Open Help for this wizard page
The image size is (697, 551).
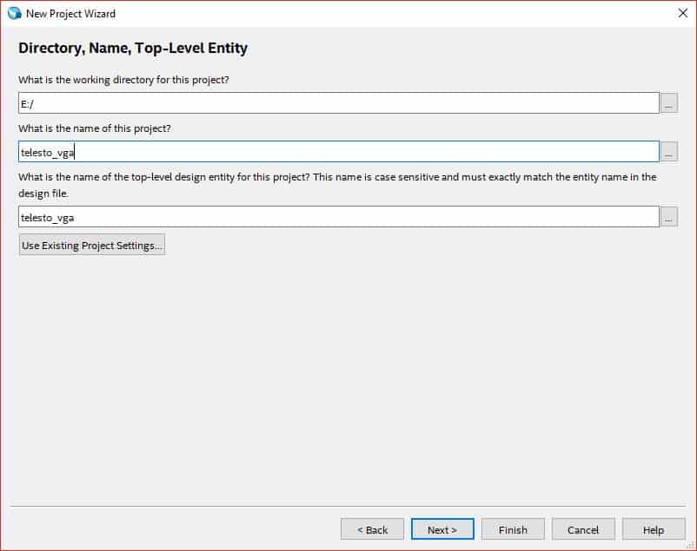[654, 529]
